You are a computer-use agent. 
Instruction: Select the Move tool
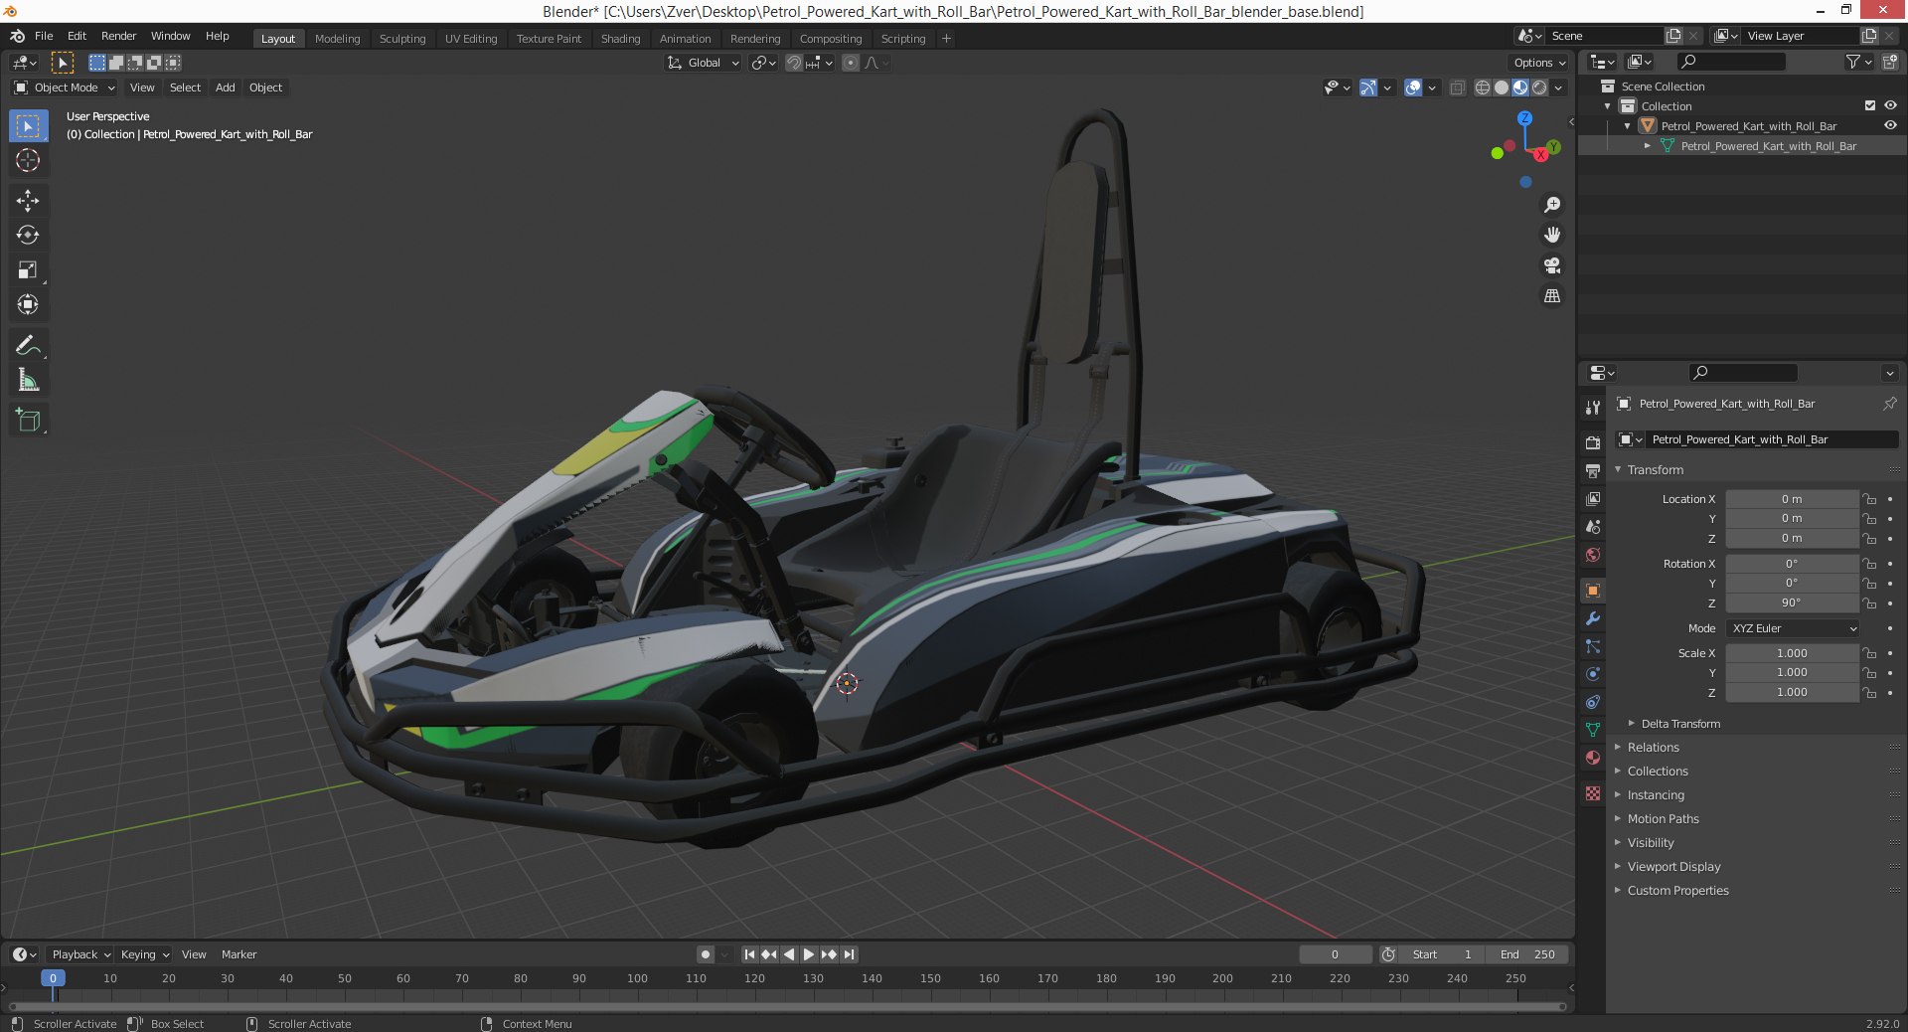tap(28, 201)
